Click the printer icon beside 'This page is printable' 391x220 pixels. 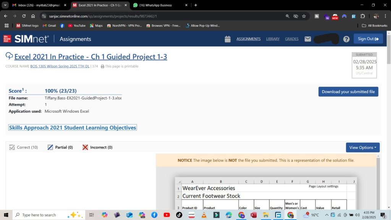pos(102,66)
